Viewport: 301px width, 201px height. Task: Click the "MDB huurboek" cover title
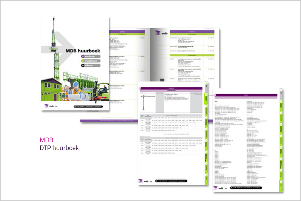pos(83,51)
